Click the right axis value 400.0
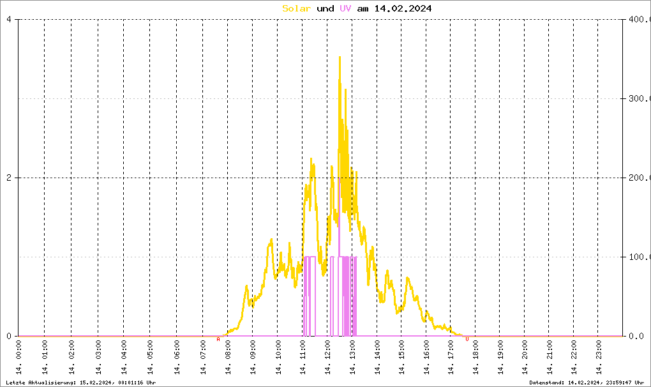651x387 pixels. (x=638, y=19)
